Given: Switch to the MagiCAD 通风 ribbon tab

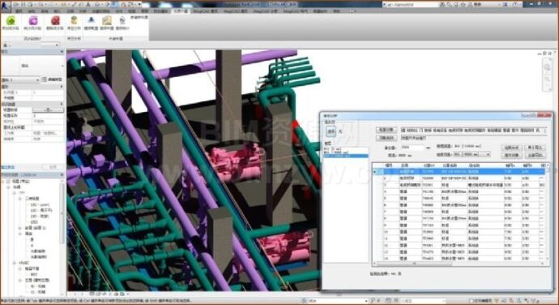Looking at the screenshot, I should (205, 11).
